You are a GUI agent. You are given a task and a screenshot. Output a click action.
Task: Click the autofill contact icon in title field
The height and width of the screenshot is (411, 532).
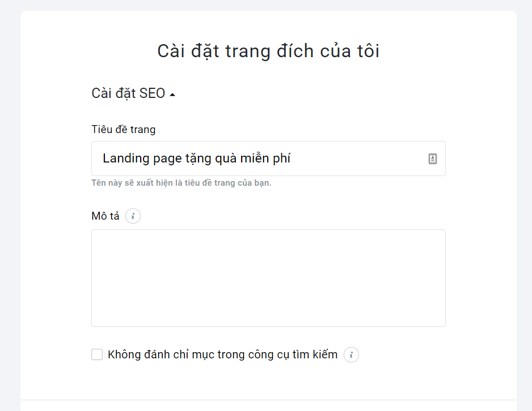(432, 159)
